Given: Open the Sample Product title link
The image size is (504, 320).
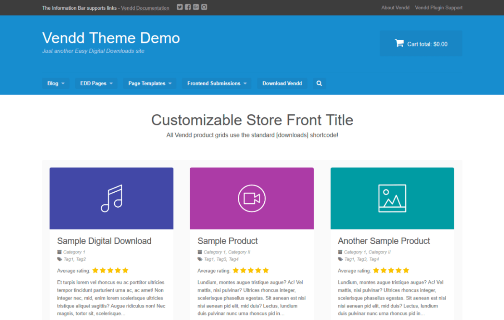Looking at the screenshot, I should click(227, 241).
